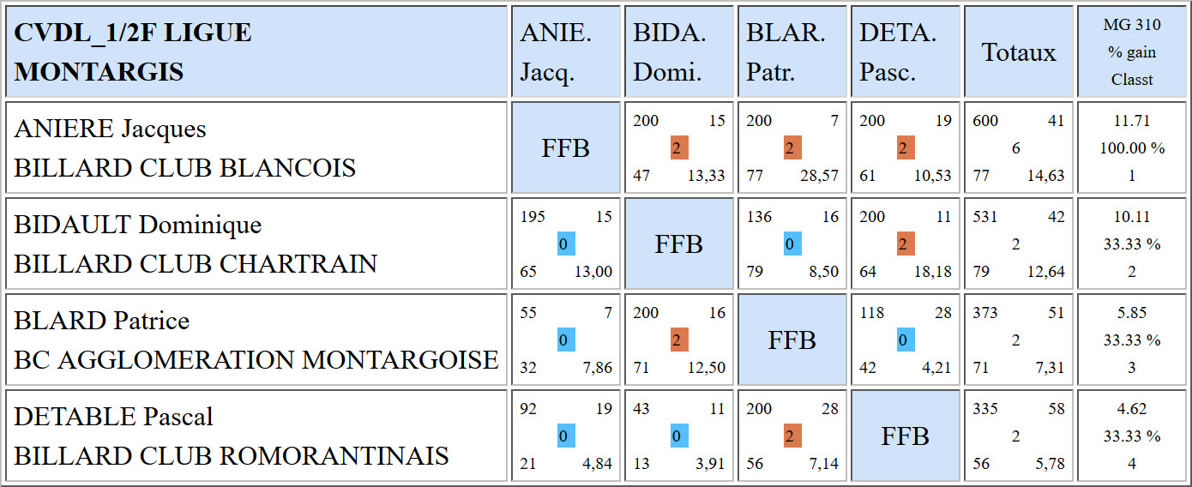Click the DETA. Pasc. column header
The height and width of the screenshot is (487, 1192).
point(898,52)
